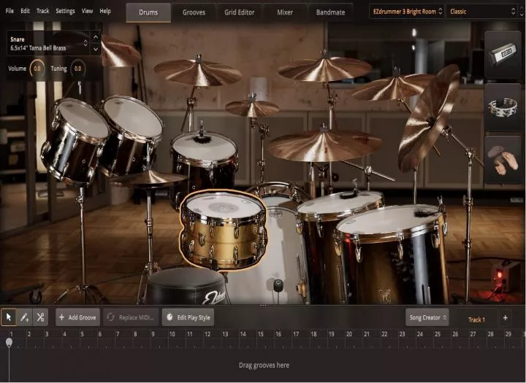Image resolution: width=526 pixels, height=383 pixels.
Task: Click the small splash cymbal in middle
Action: (x=252, y=108)
